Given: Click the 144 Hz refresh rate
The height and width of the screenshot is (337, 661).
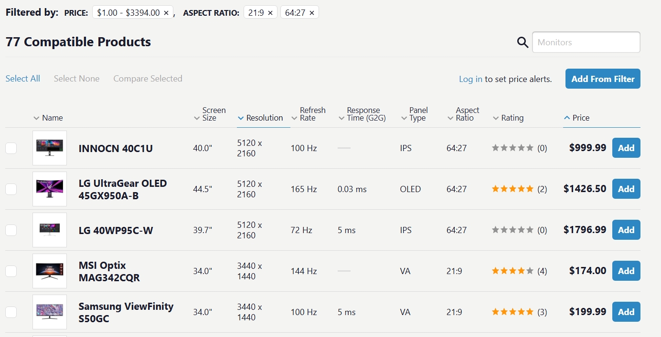Looking at the screenshot, I should 304,271.
